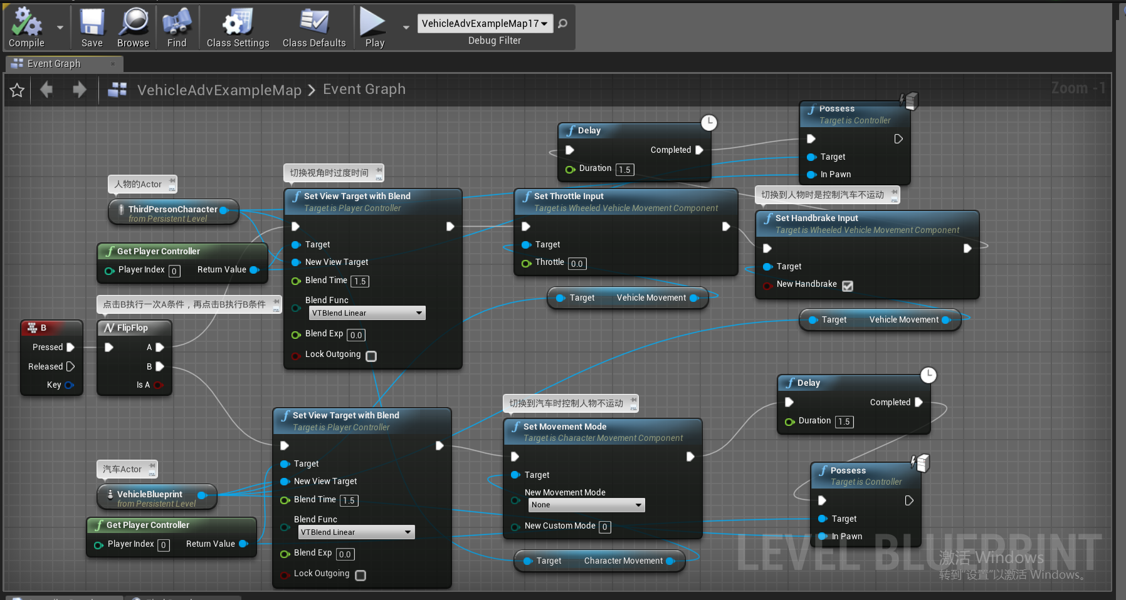
Task: Click the back navigation arrow
Action: 46,90
